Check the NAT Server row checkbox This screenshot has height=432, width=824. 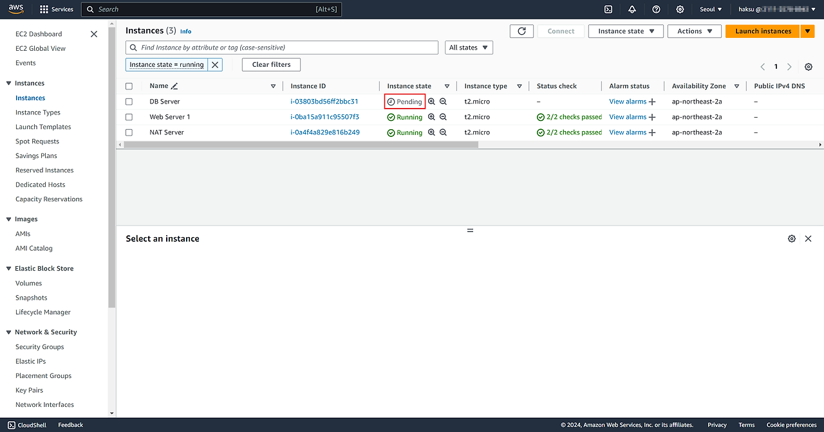tap(129, 132)
